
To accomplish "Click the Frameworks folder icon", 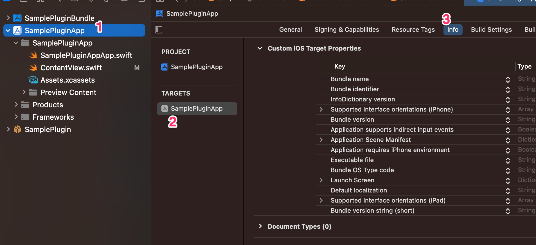I will 25,117.
